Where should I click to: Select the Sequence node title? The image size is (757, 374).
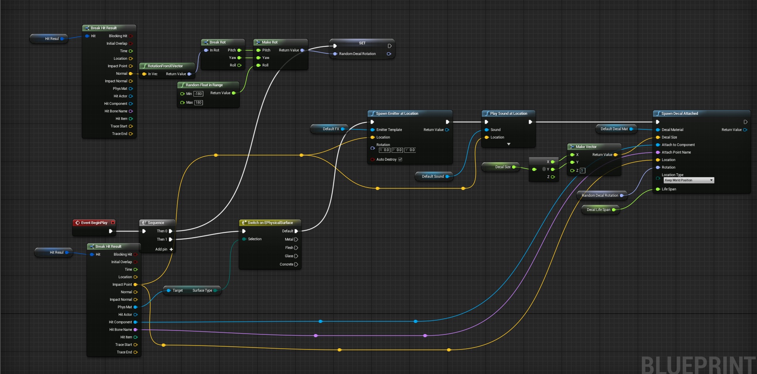coord(156,223)
